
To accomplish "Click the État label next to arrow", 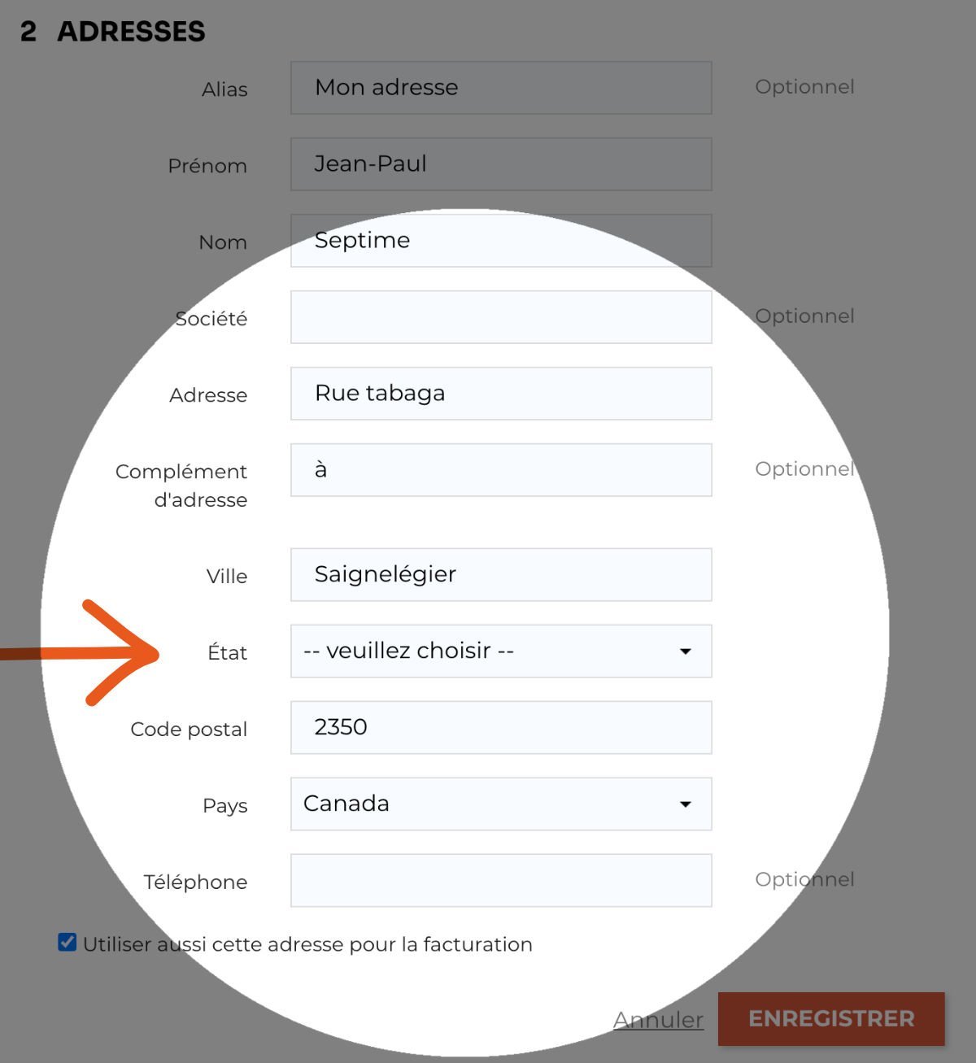I will tap(227, 652).
